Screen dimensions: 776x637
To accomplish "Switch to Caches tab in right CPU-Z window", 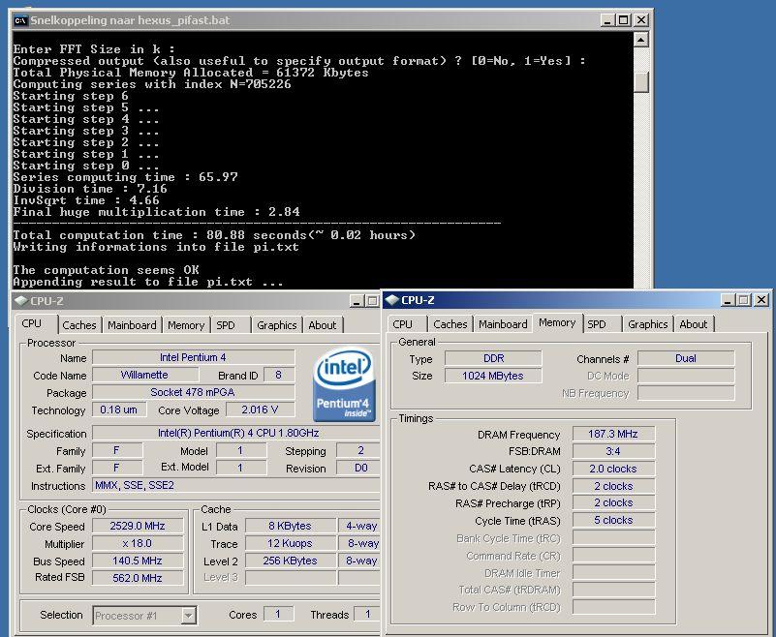I will tap(450, 324).
